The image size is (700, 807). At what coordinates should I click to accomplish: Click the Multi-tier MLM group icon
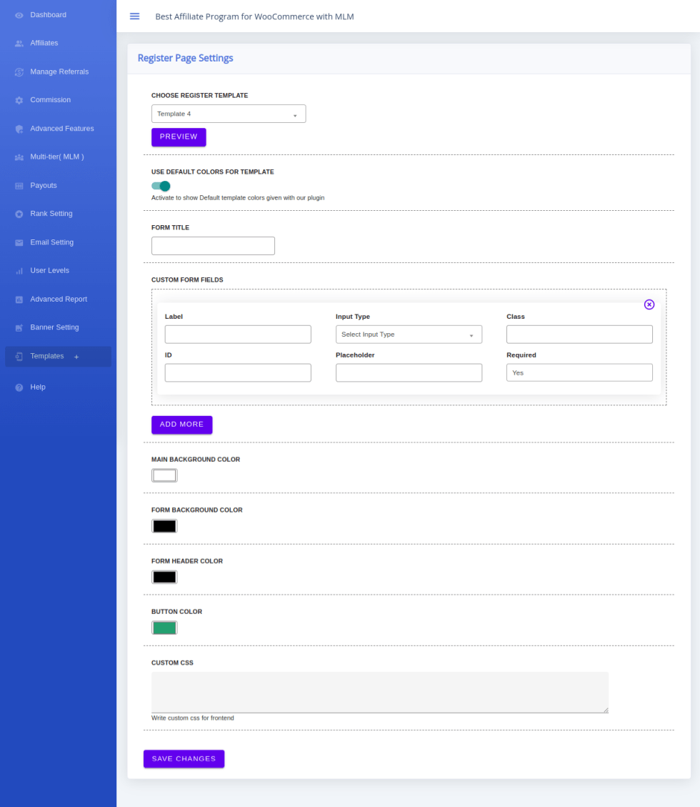[19, 157]
